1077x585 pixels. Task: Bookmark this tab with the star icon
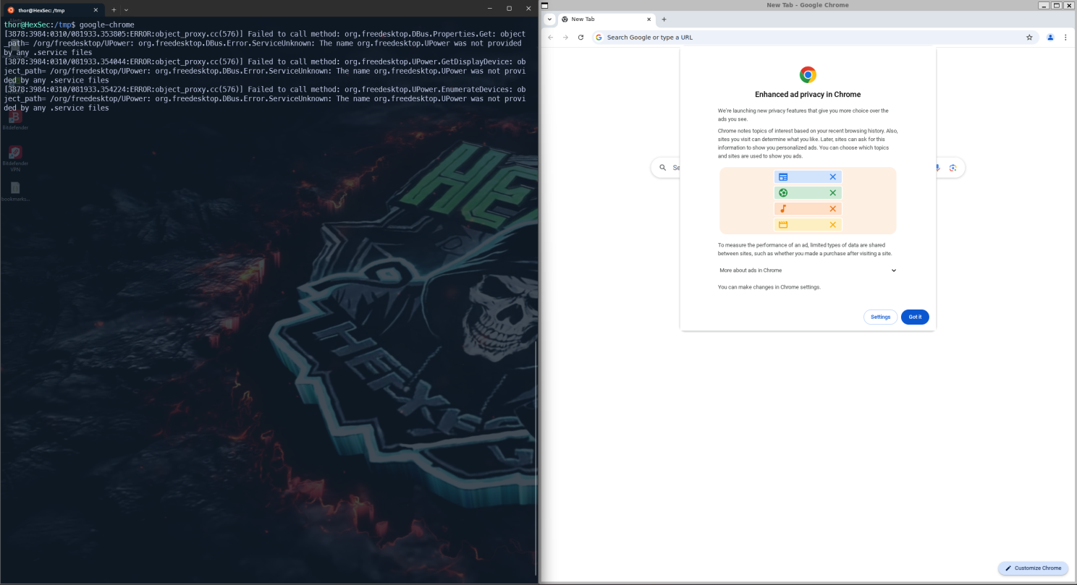click(x=1029, y=38)
